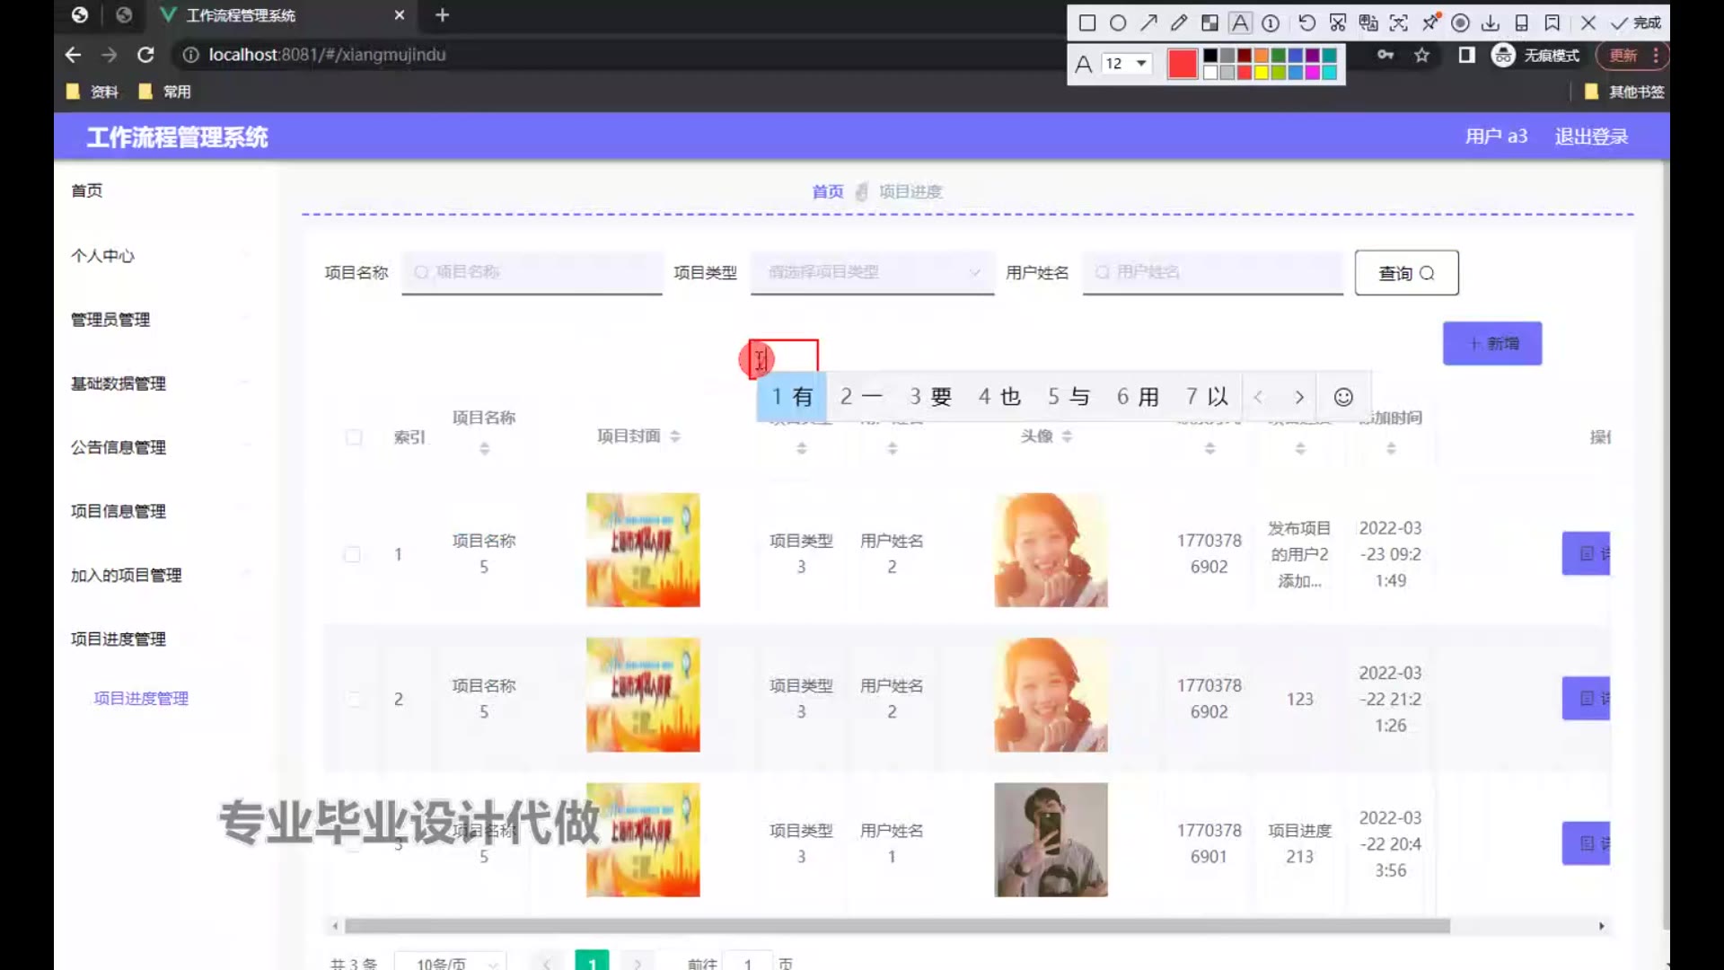This screenshot has width=1724, height=970.
Task: Check the row 1 checkbox
Action: coord(352,554)
